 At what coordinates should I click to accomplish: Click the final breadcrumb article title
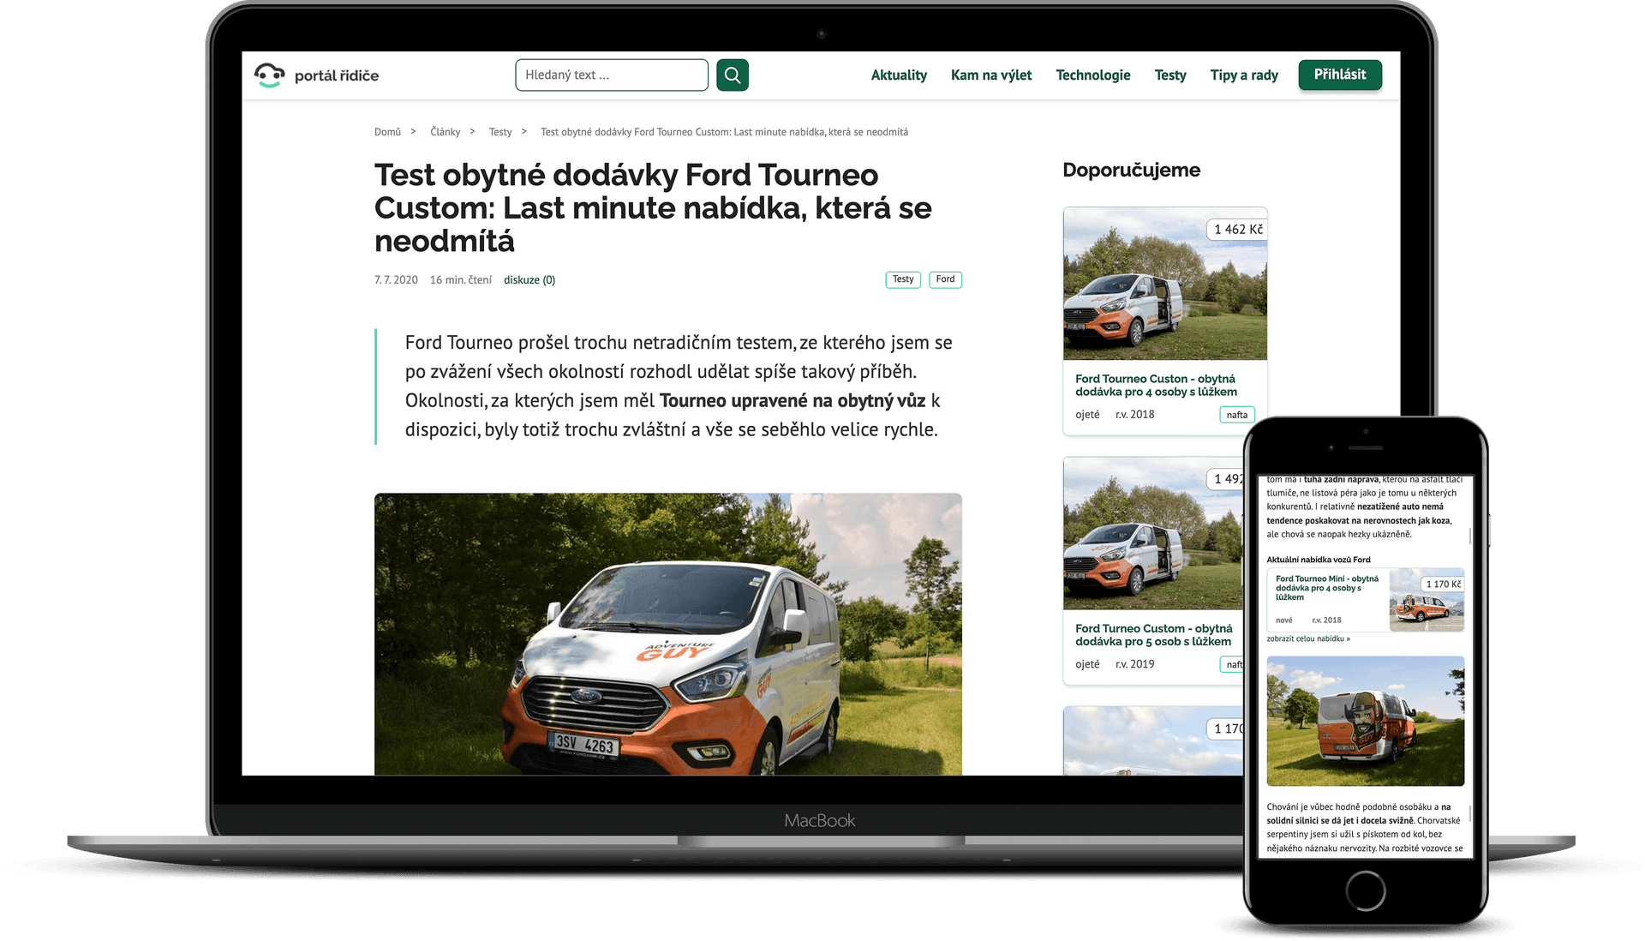pyautogui.click(x=724, y=132)
